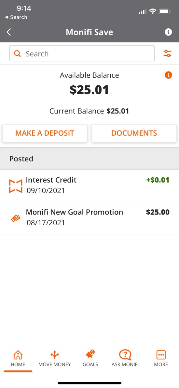Open the white info icon in the header
Screen dimensions: 179x388
[168, 32]
